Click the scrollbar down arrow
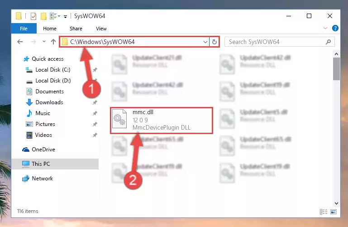The height and width of the screenshot is (227, 348). (336, 203)
